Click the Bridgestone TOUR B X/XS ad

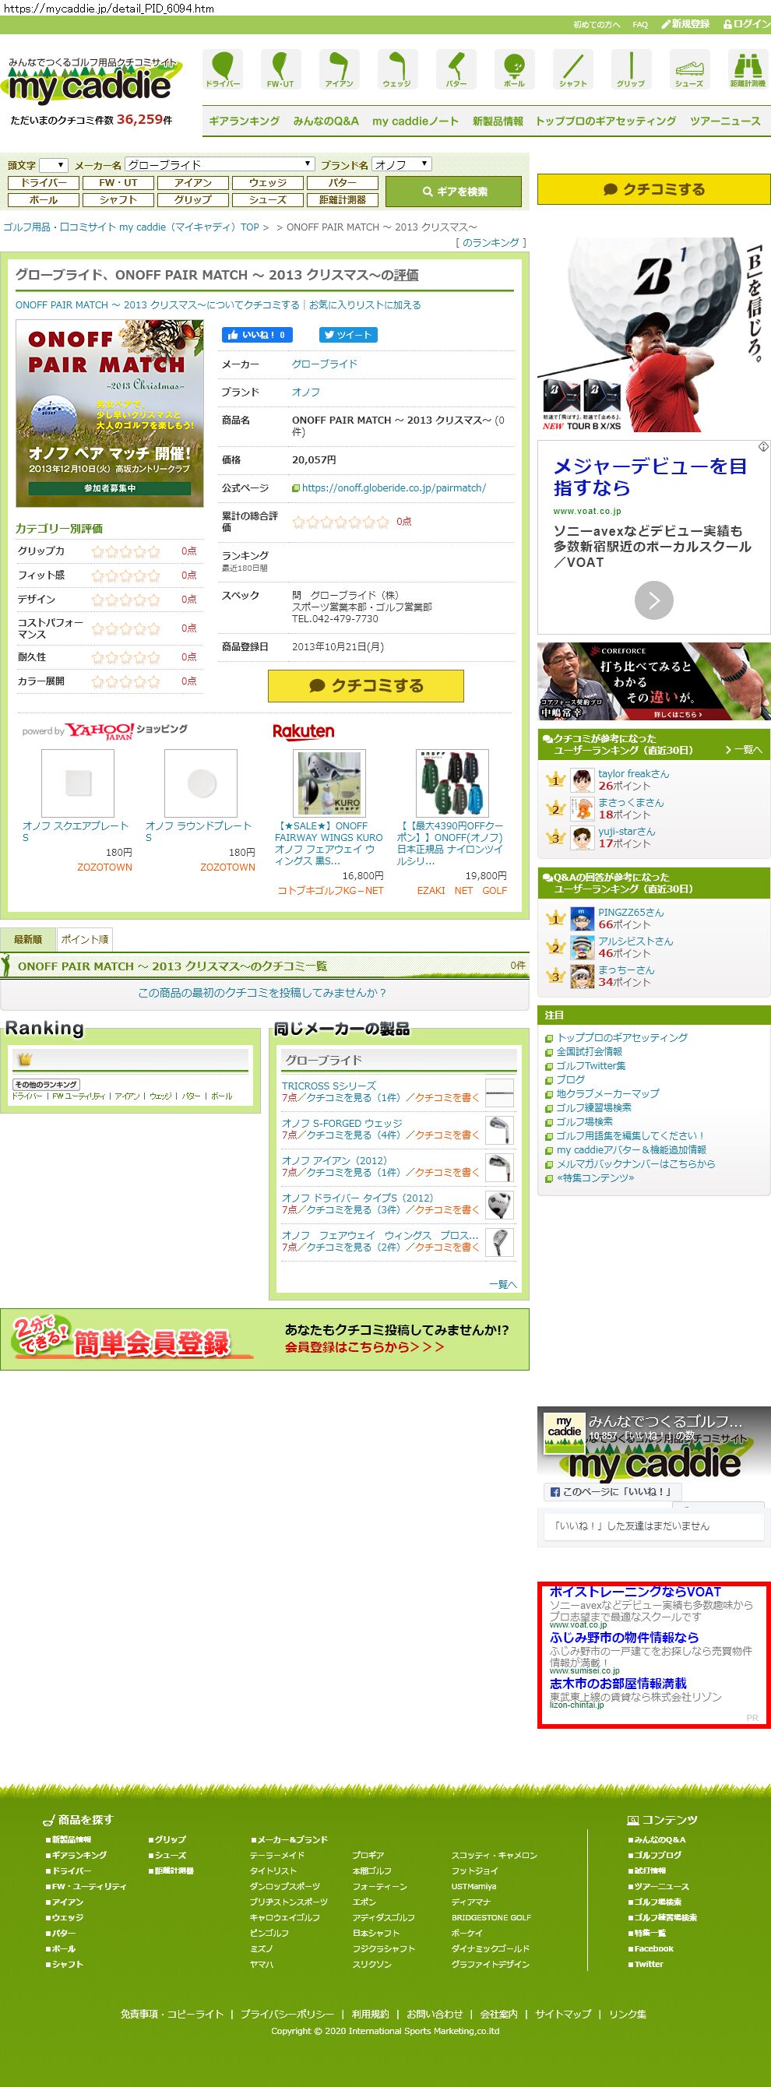click(653, 335)
